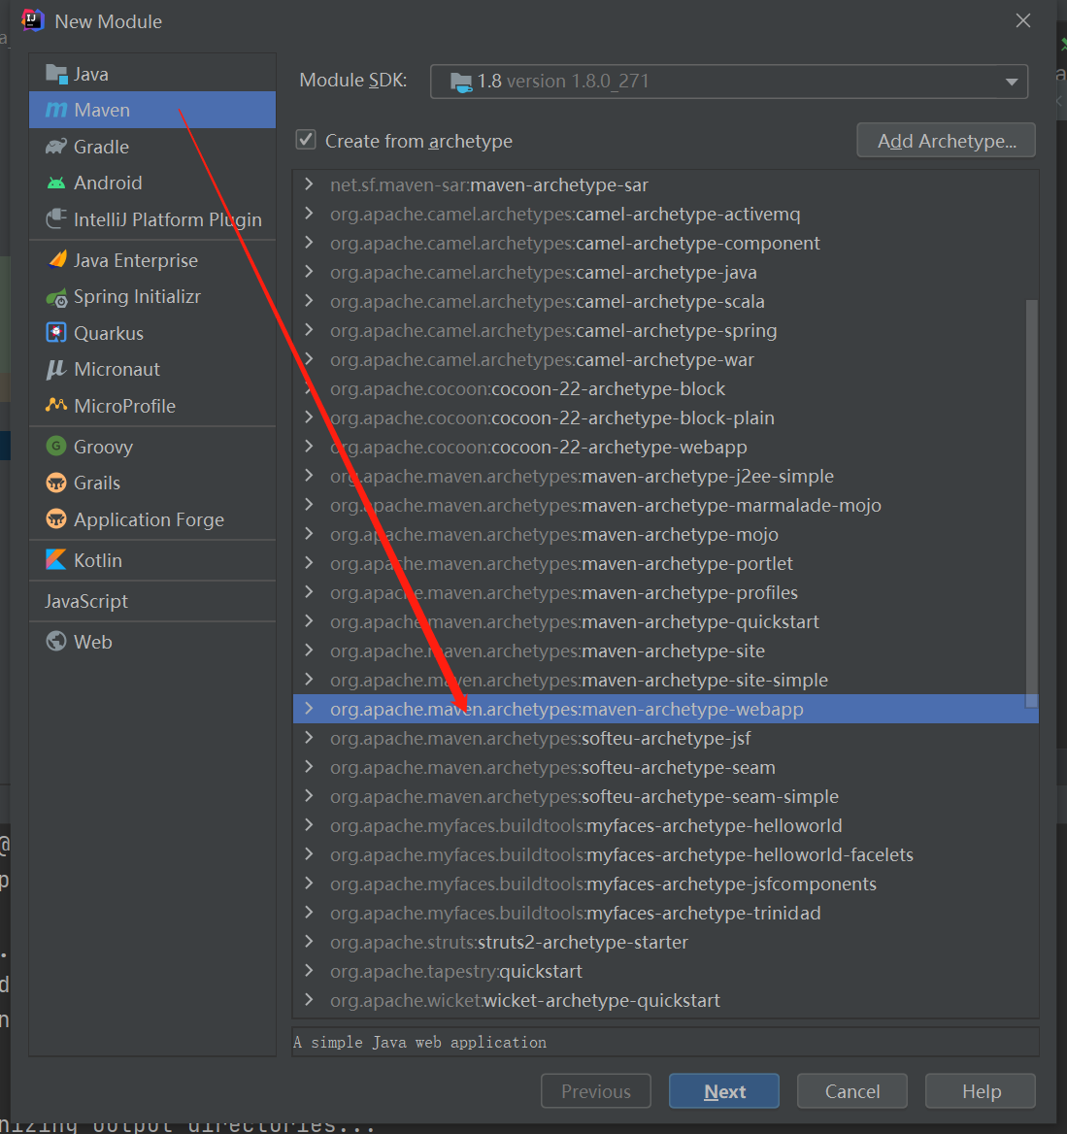Image resolution: width=1067 pixels, height=1134 pixels.
Task: Expand struts2-archetype-starter node
Action: [309, 942]
